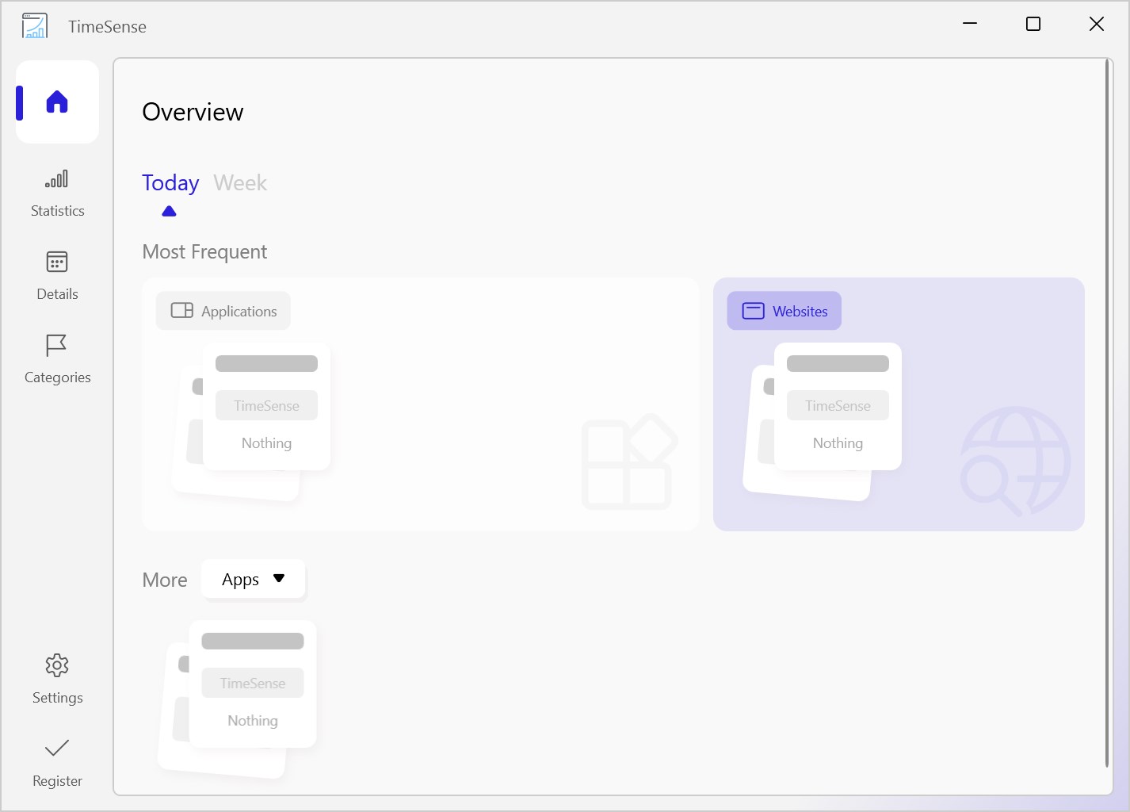Screen dimensions: 1130x812
Task: Click the Register checkmark icon
Action: pos(57,749)
